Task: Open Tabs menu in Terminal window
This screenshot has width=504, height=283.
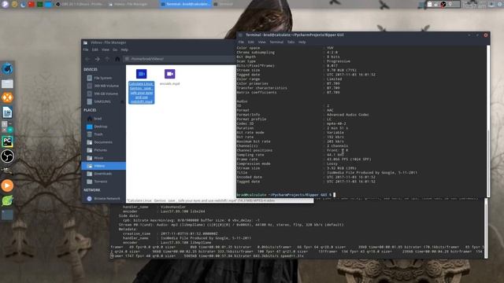Action: (291, 42)
